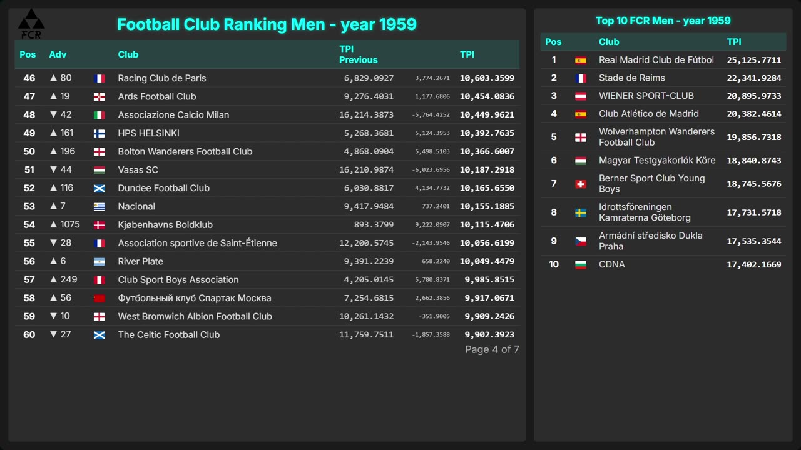The image size is (801, 450).
Task: Click red flag beside Спартак Москва
Action: (99, 298)
